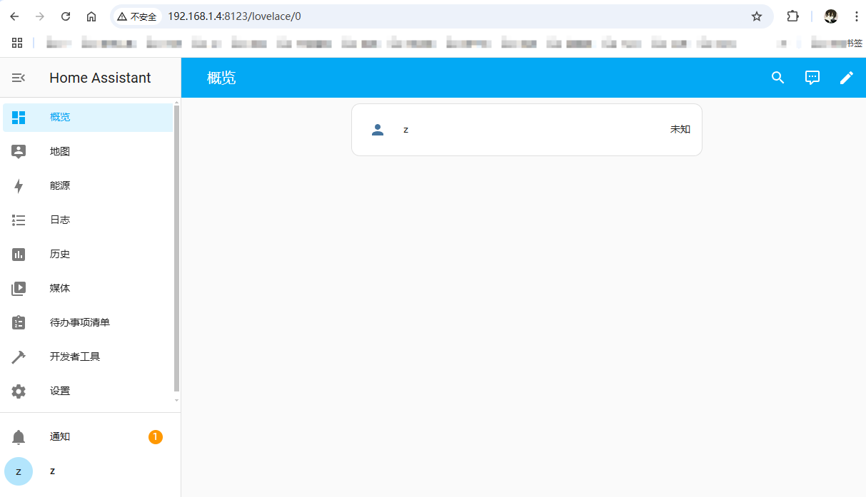The width and height of the screenshot is (866, 497).
Task: Open the Assist chat bubble icon
Action: coord(812,78)
